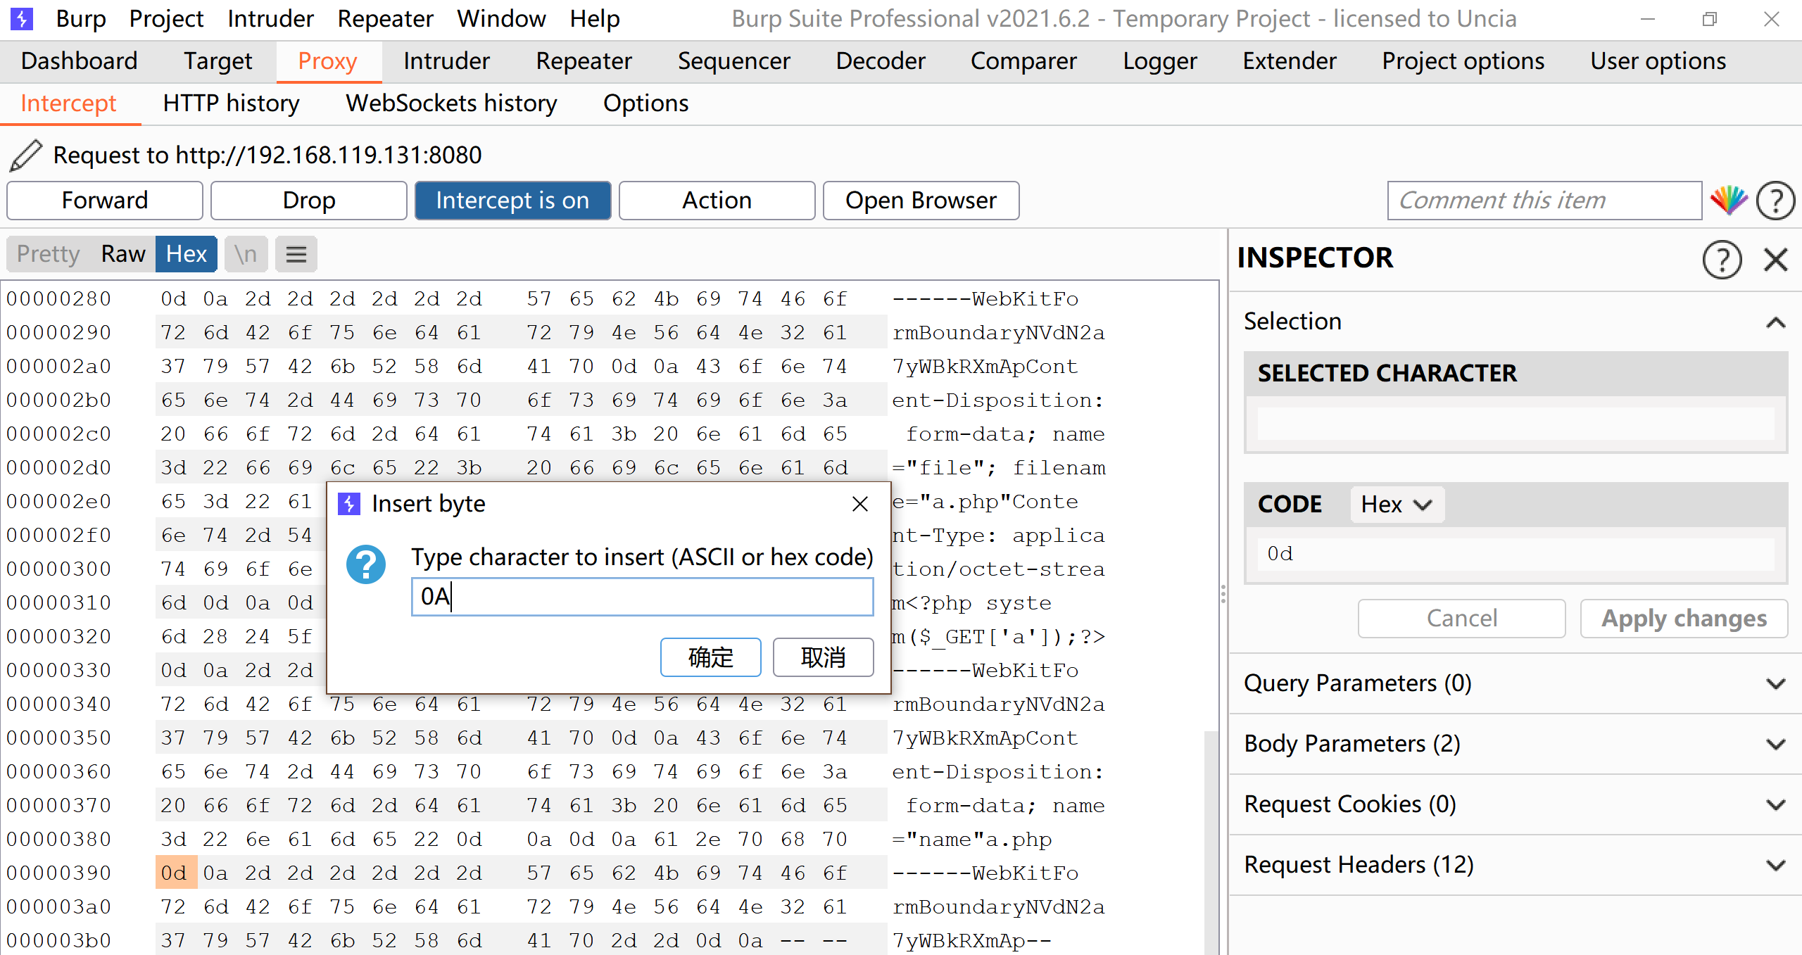The image size is (1802, 955).
Task: Switch the editor to Raw view
Action: [x=122, y=253]
